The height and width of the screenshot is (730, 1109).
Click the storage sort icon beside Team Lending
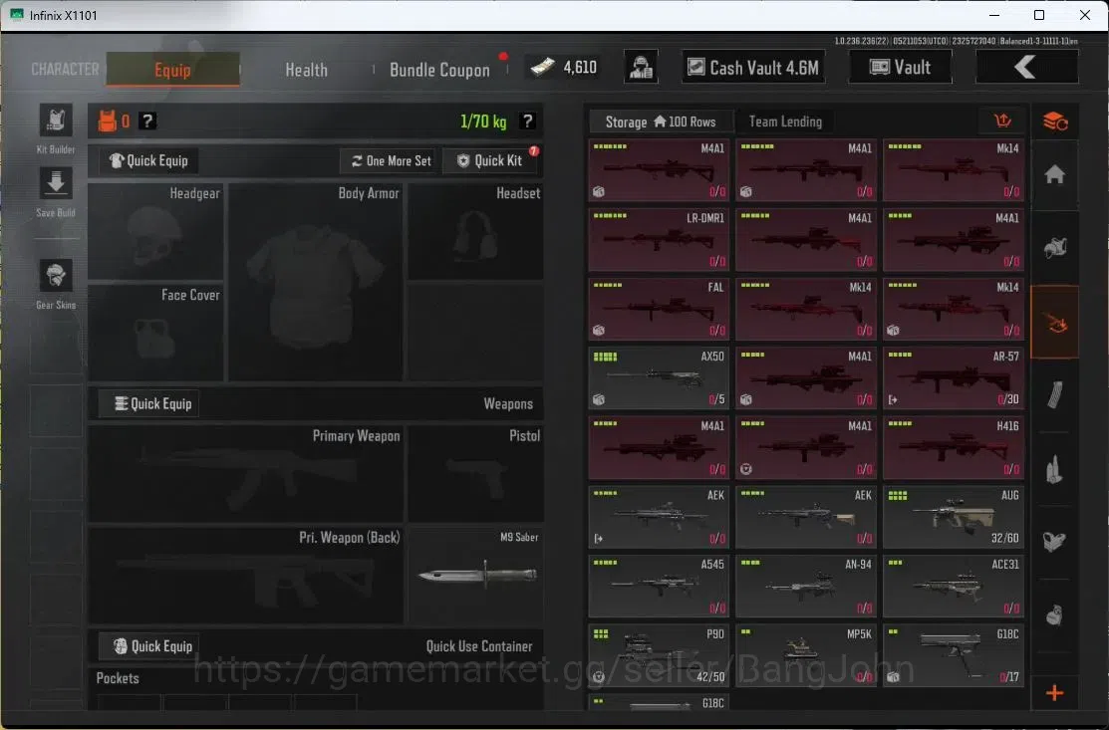tap(1002, 121)
